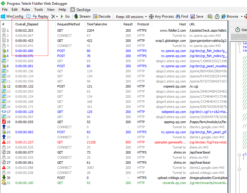Click the GeoEdge menu item
This screenshot has height=193, width=247.
click(80, 10)
